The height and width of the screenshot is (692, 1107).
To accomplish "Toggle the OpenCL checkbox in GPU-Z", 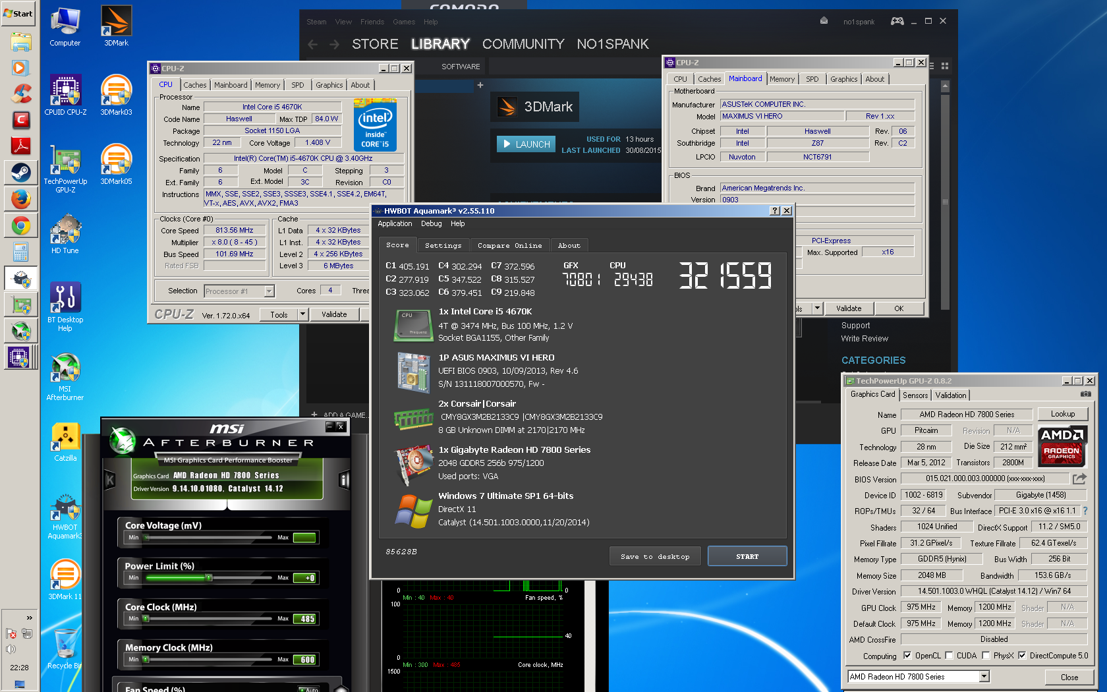I will 907,655.
